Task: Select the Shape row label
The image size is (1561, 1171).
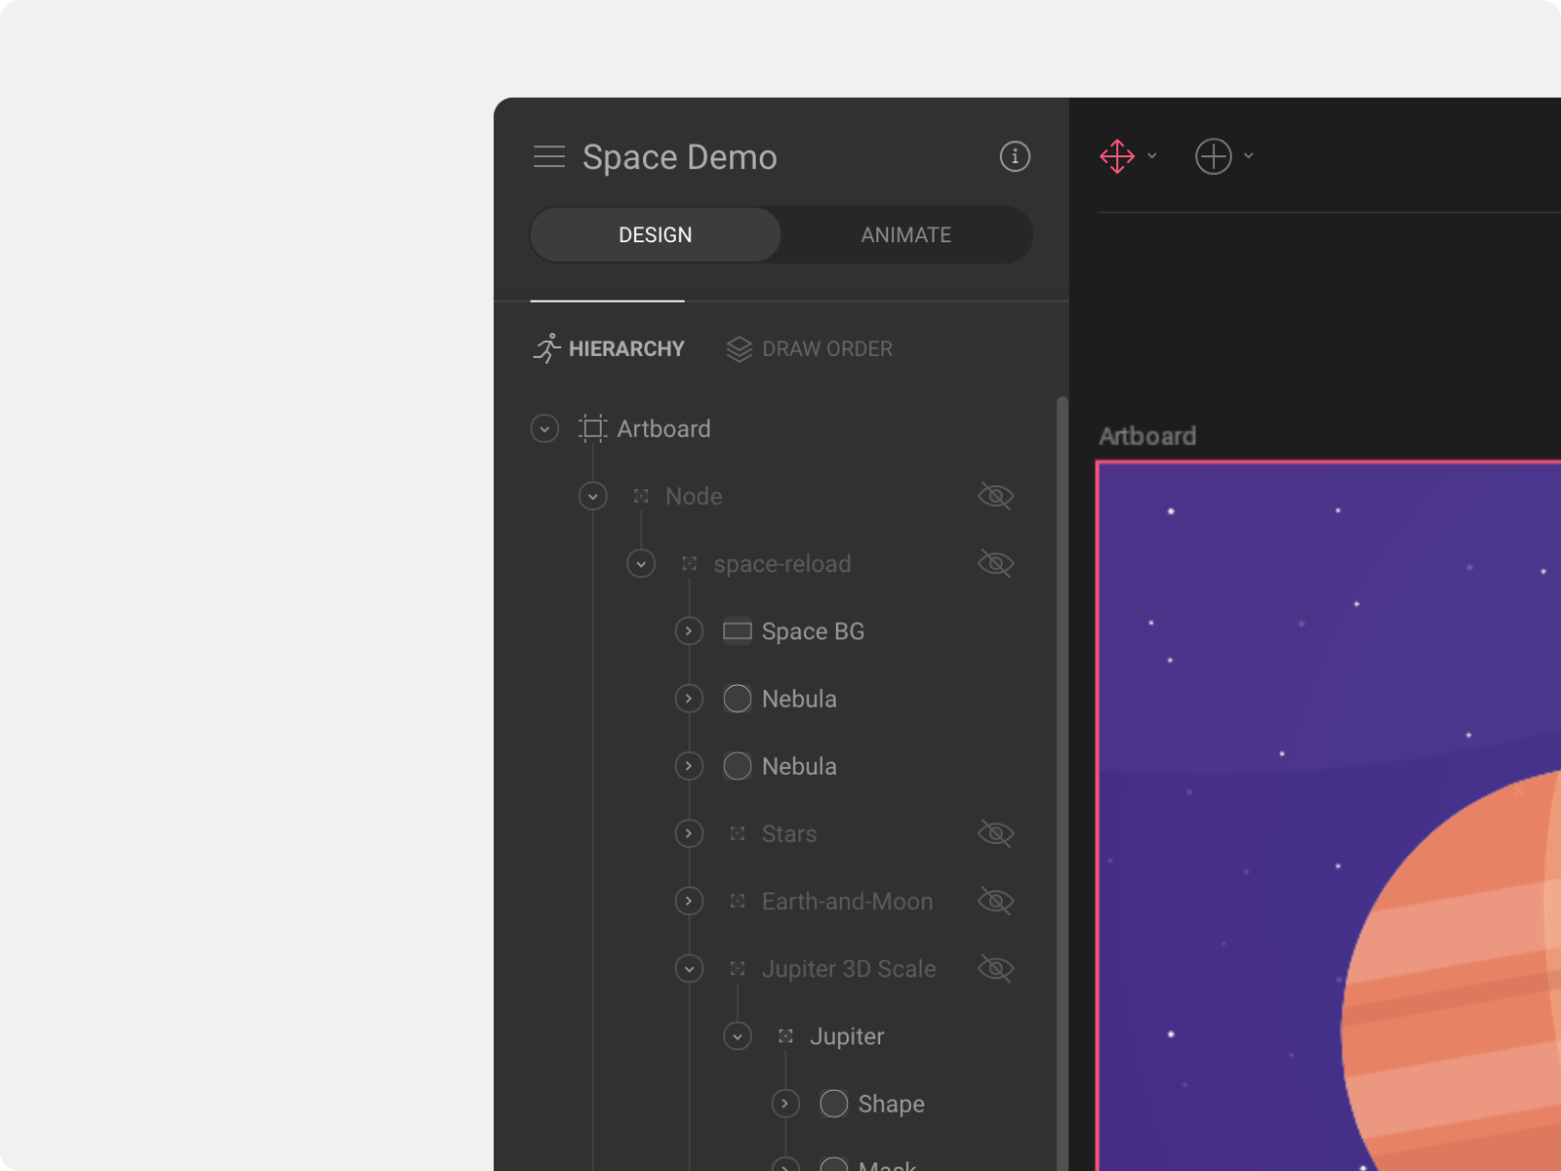Action: [892, 1104]
